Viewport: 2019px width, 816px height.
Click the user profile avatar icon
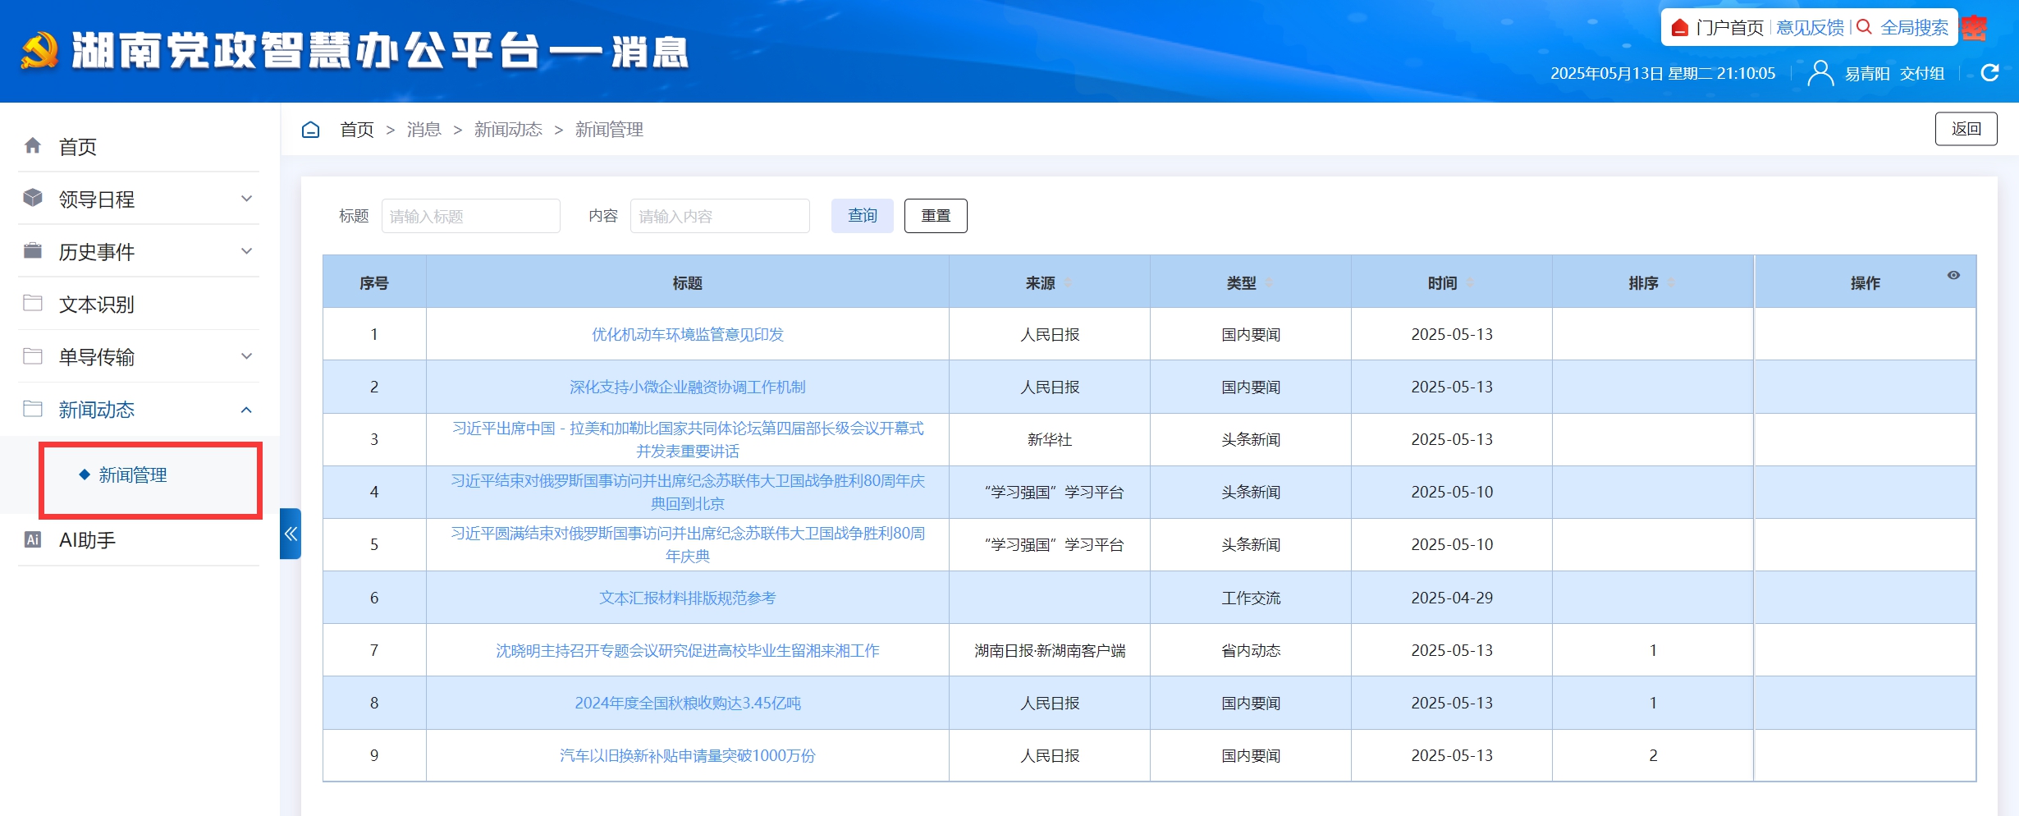(x=1820, y=73)
